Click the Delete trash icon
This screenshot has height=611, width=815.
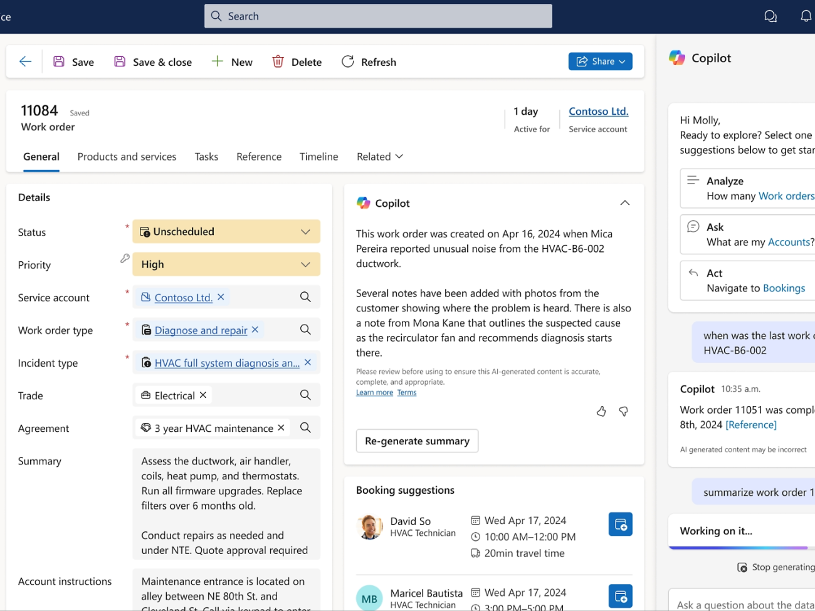point(278,61)
